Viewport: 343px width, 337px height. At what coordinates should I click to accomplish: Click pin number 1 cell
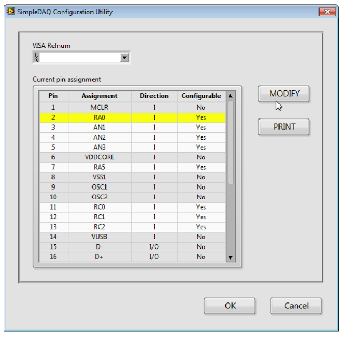53,107
